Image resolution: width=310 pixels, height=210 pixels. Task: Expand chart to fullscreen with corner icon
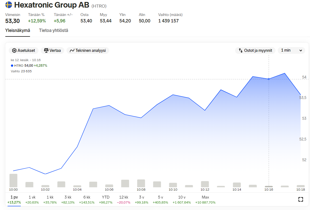coord(301,199)
